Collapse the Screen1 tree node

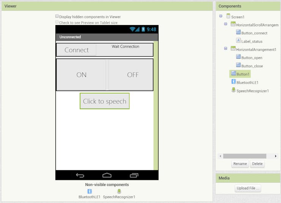tap(221, 16)
